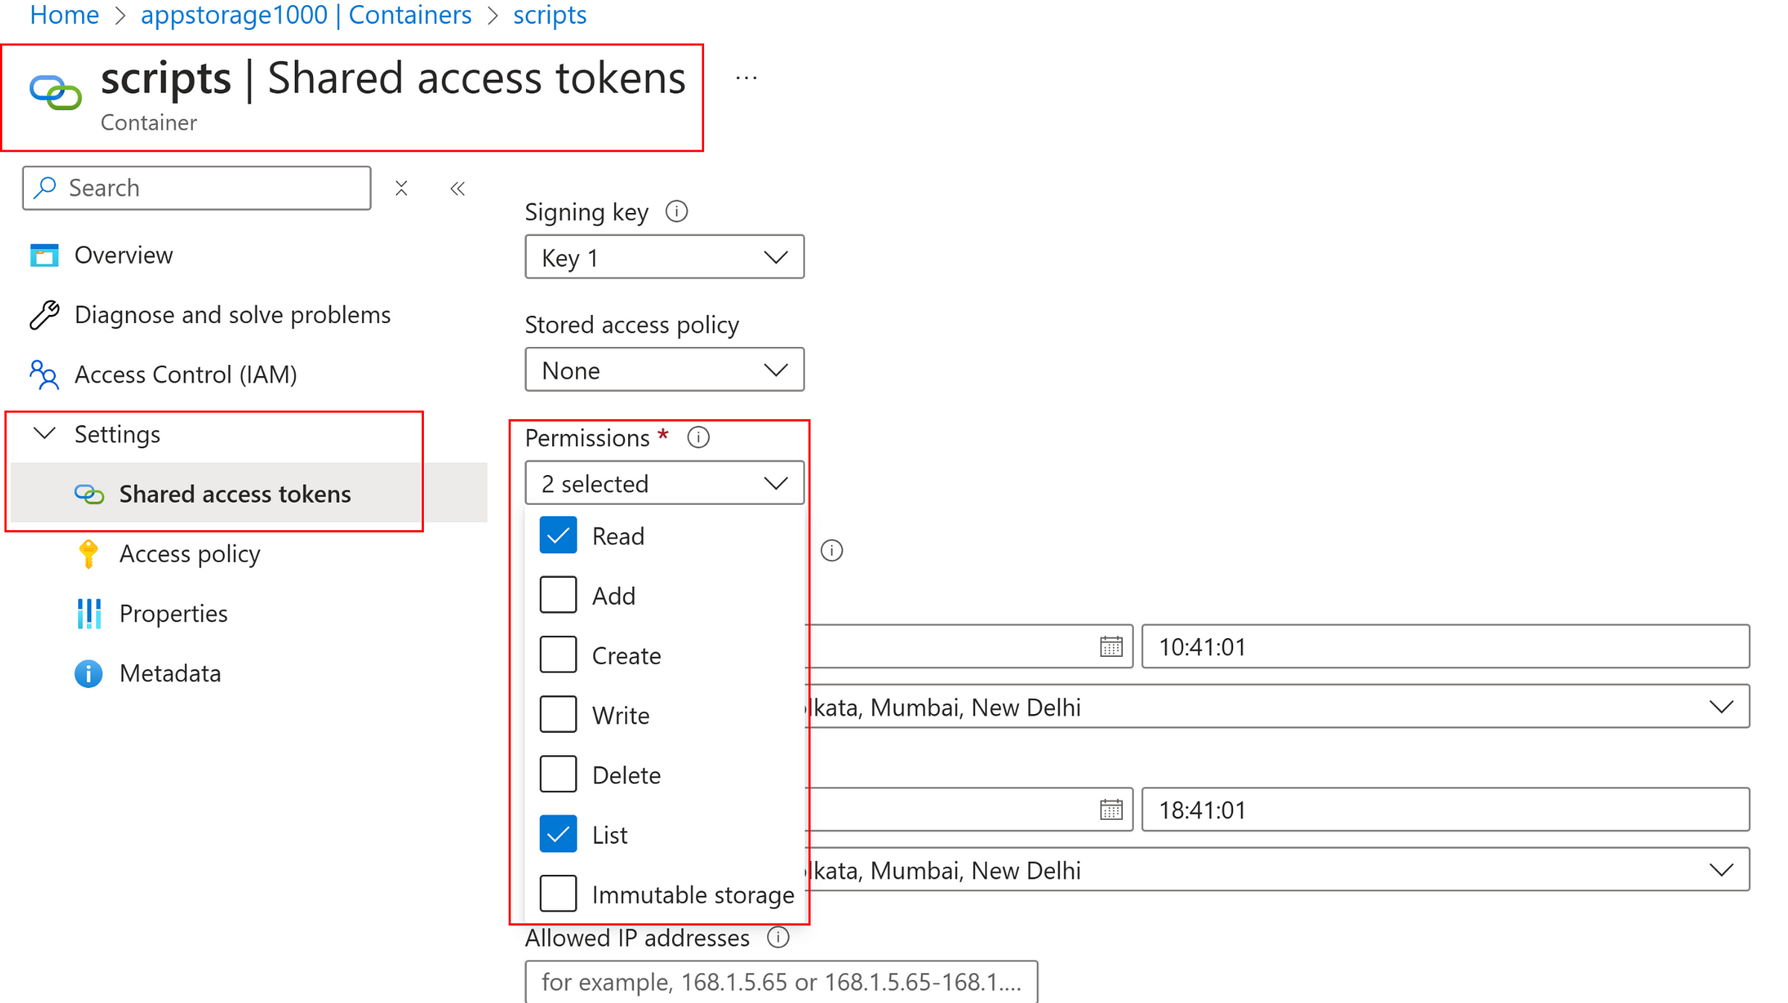Check the Write permission
Image resolution: width=1788 pixels, height=1003 pixels.
558,715
